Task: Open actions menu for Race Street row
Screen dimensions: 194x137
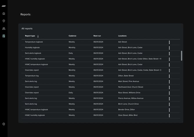Action: (x=169, y=93)
